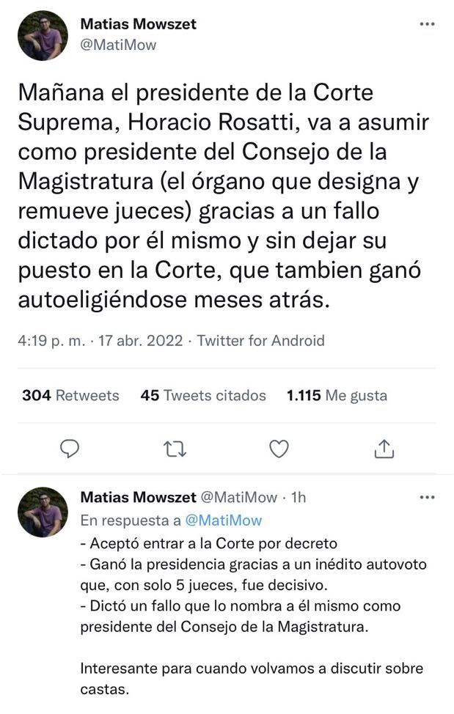Like the tweet with the heart icon
This screenshot has height=714, width=454.
point(279,449)
